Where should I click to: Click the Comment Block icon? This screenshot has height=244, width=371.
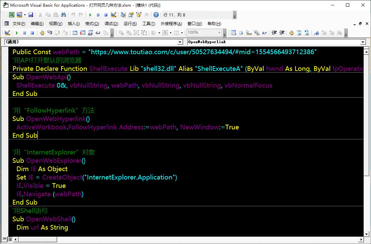(x=299, y=33)
